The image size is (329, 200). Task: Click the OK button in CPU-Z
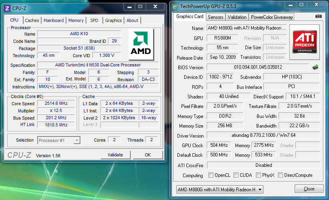point(148,155)
